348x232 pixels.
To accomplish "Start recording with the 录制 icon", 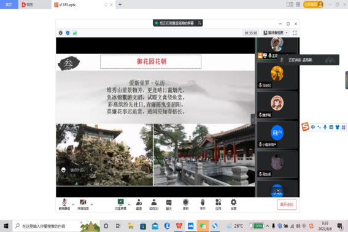I will (x=185, y=204).
